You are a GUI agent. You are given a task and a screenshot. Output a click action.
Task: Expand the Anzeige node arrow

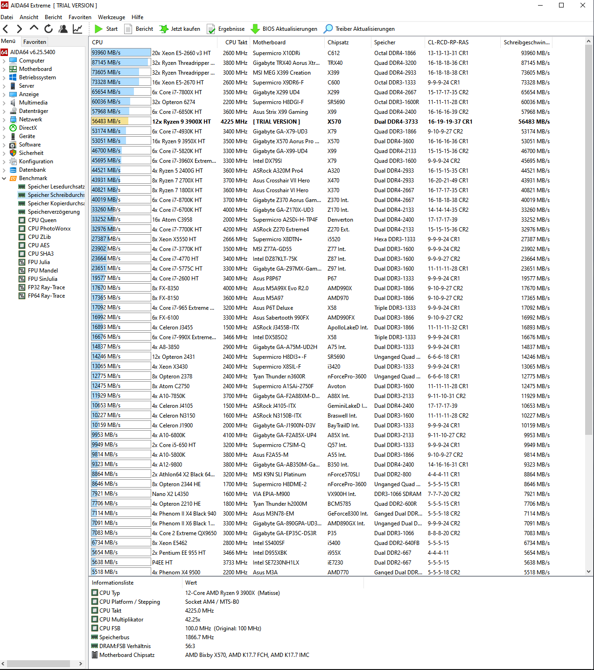point(4,94)
